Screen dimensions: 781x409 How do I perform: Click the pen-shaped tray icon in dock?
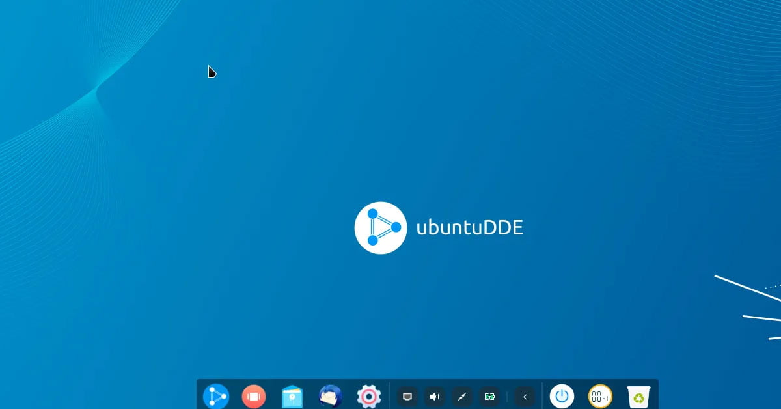click(462, 396)
